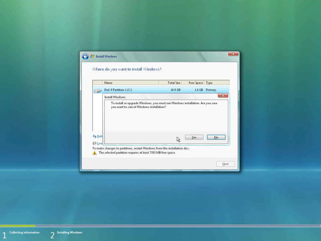Viewport: 321px width, 241px height.
Task: Click the 10.0 GB total size value
Action: coord(176,90)
